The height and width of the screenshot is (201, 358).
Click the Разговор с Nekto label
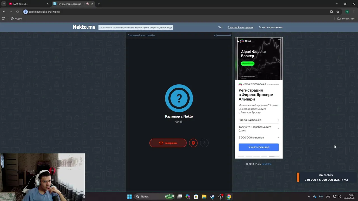179,116
